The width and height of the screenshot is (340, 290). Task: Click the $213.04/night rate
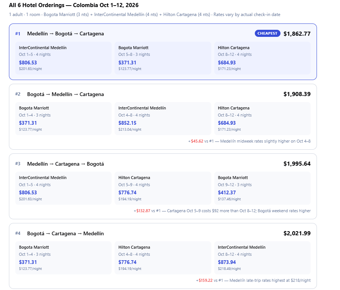coord(130,130)
